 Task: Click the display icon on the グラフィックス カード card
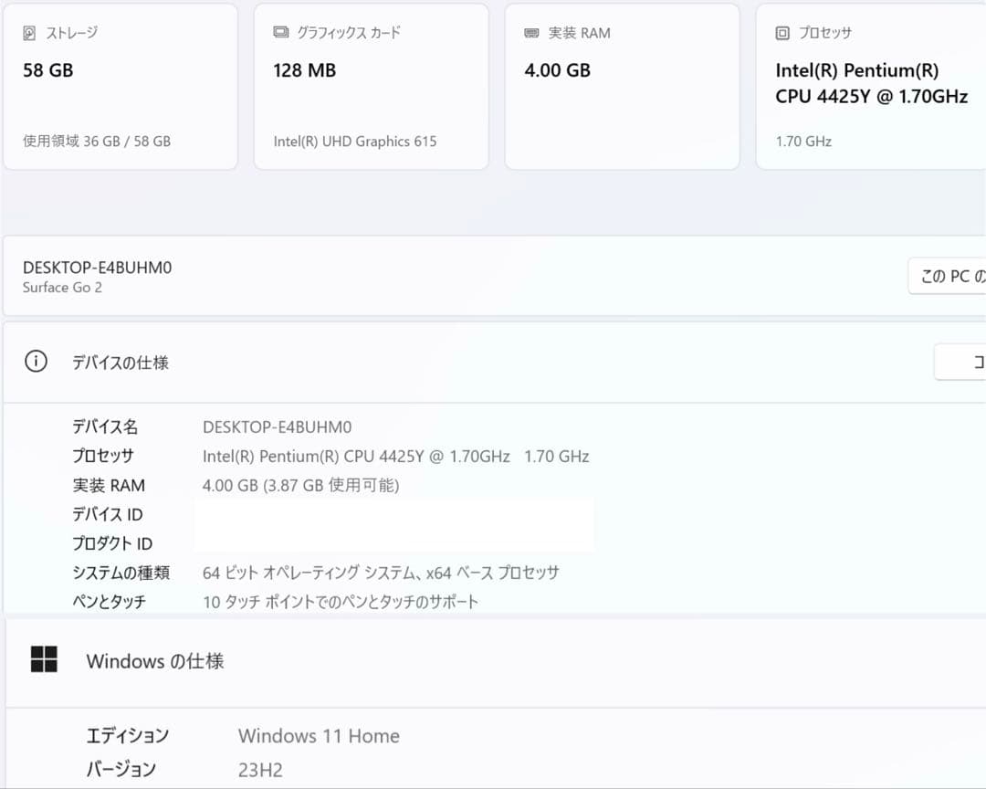tap(279, 33)
